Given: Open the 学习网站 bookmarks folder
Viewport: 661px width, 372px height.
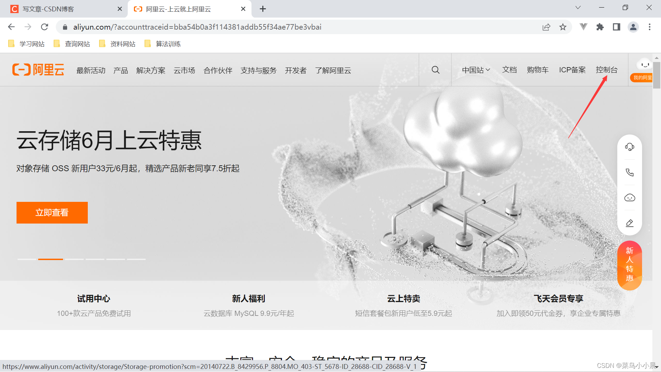Looking at the screenshot, I should pyautogui.click(x=27, y=44).
